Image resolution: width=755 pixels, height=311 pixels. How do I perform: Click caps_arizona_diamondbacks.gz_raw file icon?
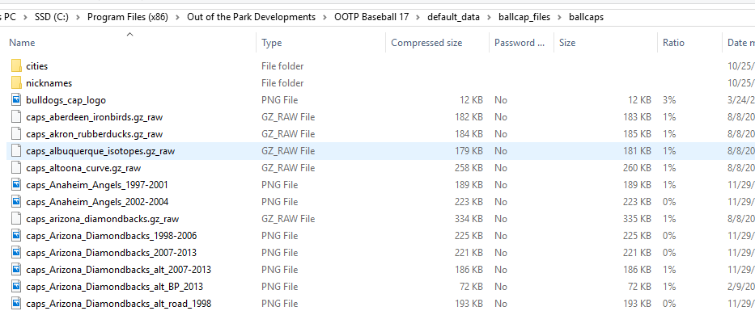(x=16, y=219)
